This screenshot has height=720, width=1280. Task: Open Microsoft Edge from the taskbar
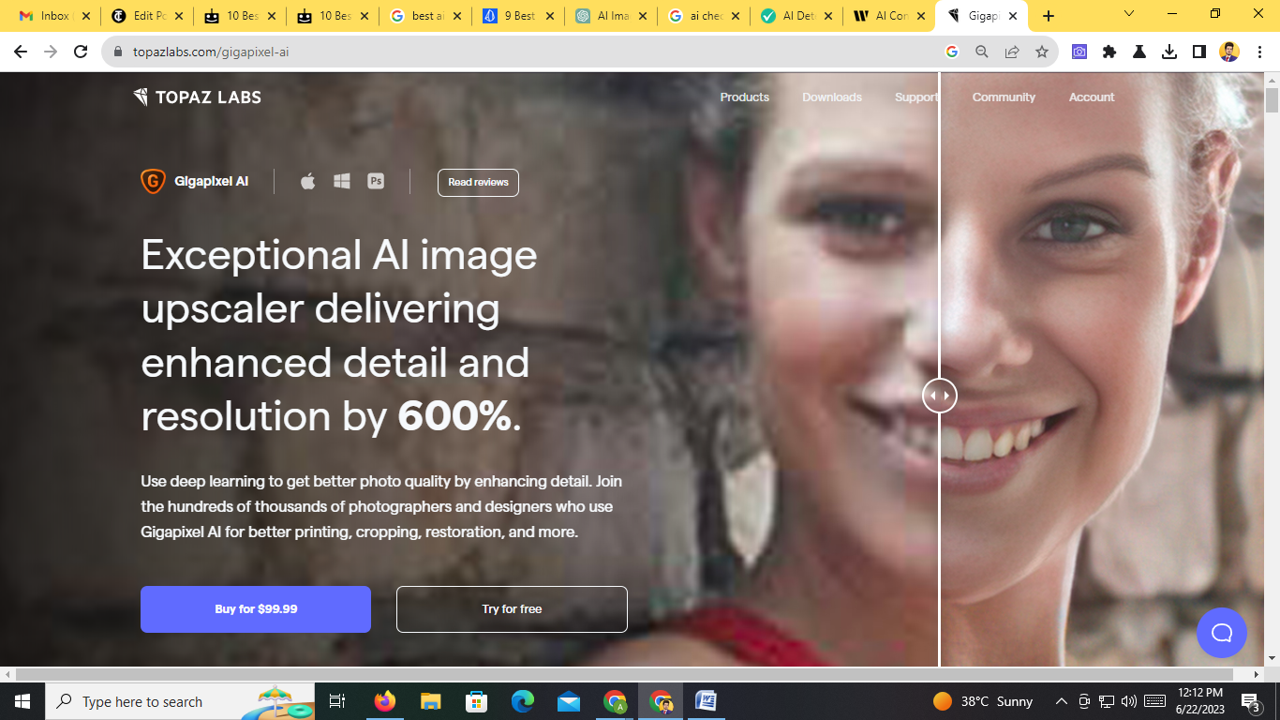click(523, 701)
